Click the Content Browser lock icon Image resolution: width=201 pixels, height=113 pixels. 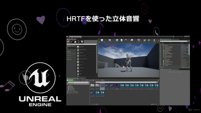158,80
